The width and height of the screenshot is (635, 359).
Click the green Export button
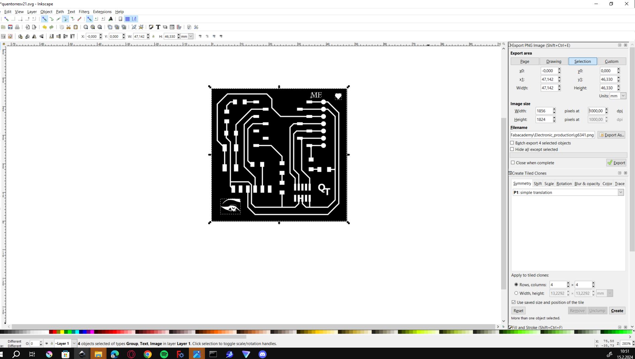click(616, 163)
